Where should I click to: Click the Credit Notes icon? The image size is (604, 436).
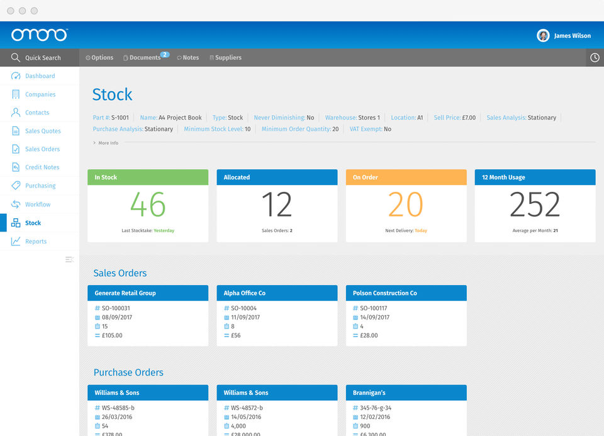(x=16, y=167)
